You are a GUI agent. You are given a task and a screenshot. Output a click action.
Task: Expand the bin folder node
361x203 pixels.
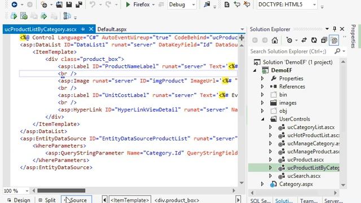tap(262, 95)
